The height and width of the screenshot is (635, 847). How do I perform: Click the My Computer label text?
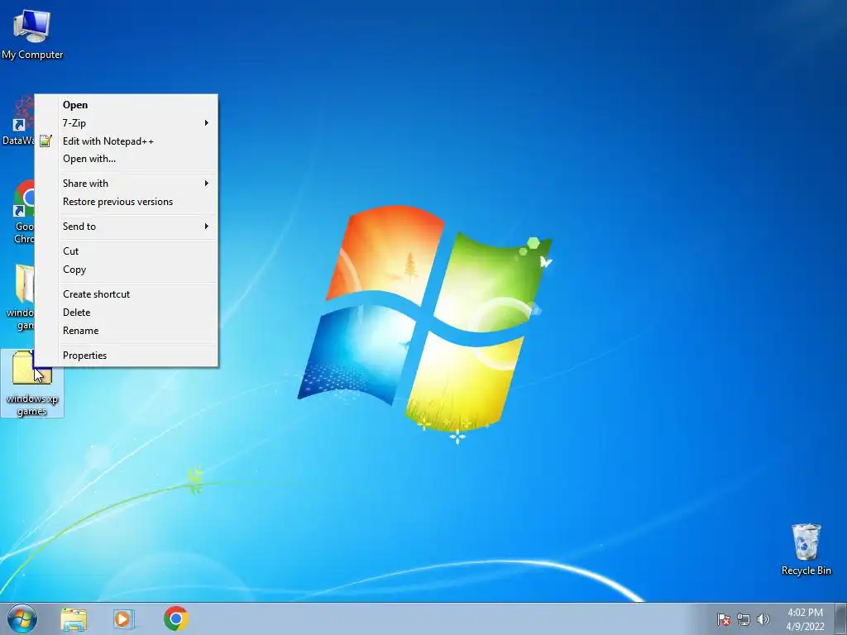(x=32, y=55)
